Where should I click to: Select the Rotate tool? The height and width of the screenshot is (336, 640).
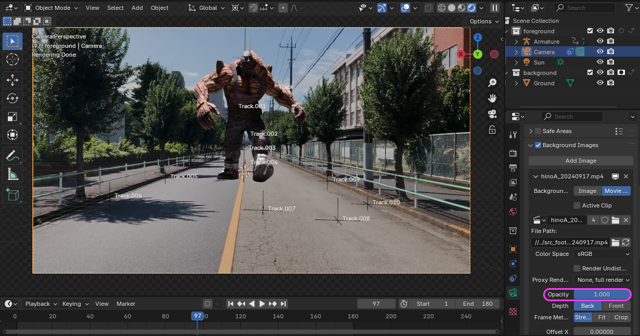pos(12,98)
